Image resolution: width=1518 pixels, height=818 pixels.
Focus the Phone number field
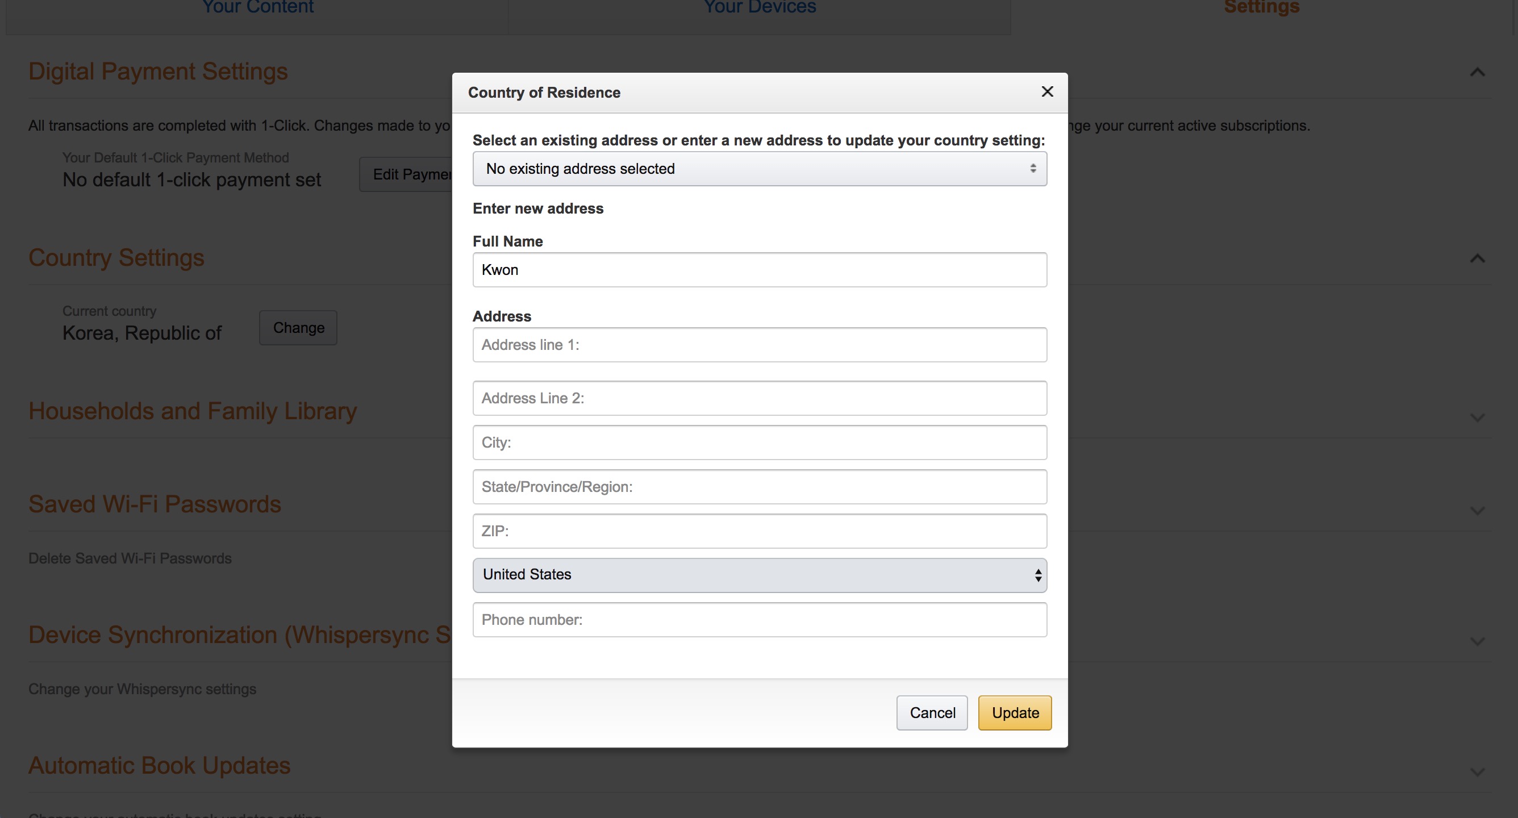760,619
